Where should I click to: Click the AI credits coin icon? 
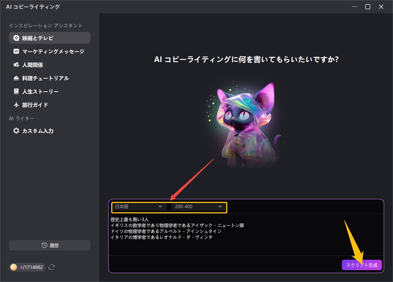tap(14, 267)
